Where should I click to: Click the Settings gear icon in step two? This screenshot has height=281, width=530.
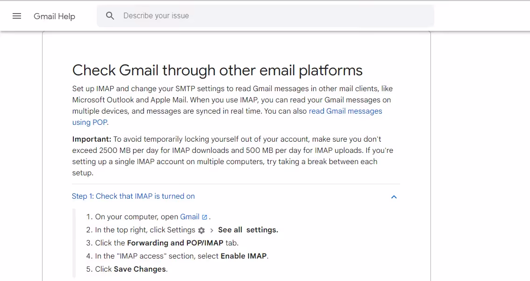click(x=201, y=231)
